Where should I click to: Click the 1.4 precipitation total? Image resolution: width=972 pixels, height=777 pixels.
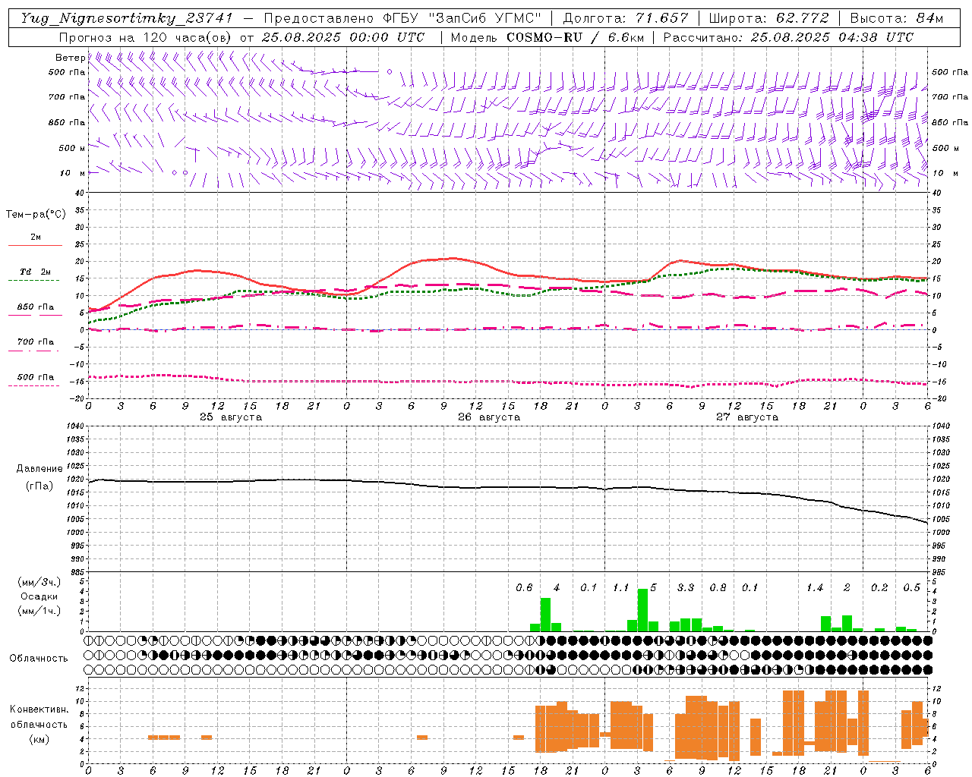pyautogui.click(x=815, y=588)
